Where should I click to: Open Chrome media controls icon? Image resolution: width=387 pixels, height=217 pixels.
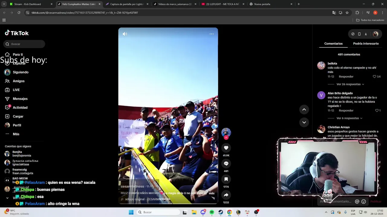click(368, 13)
